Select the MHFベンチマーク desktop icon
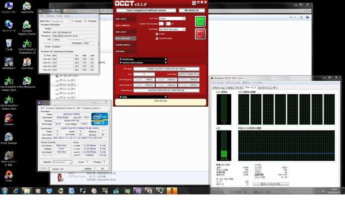This screenshot has width=345, height=216. (9, 159)
